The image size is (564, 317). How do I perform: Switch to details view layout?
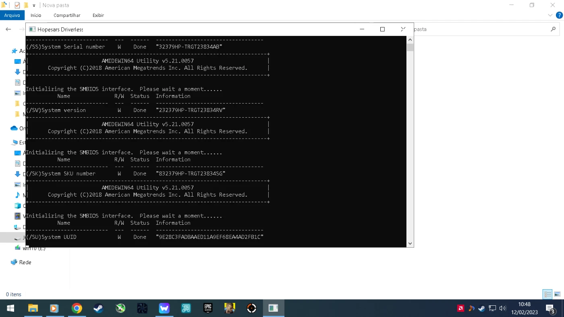coord(547,294)
